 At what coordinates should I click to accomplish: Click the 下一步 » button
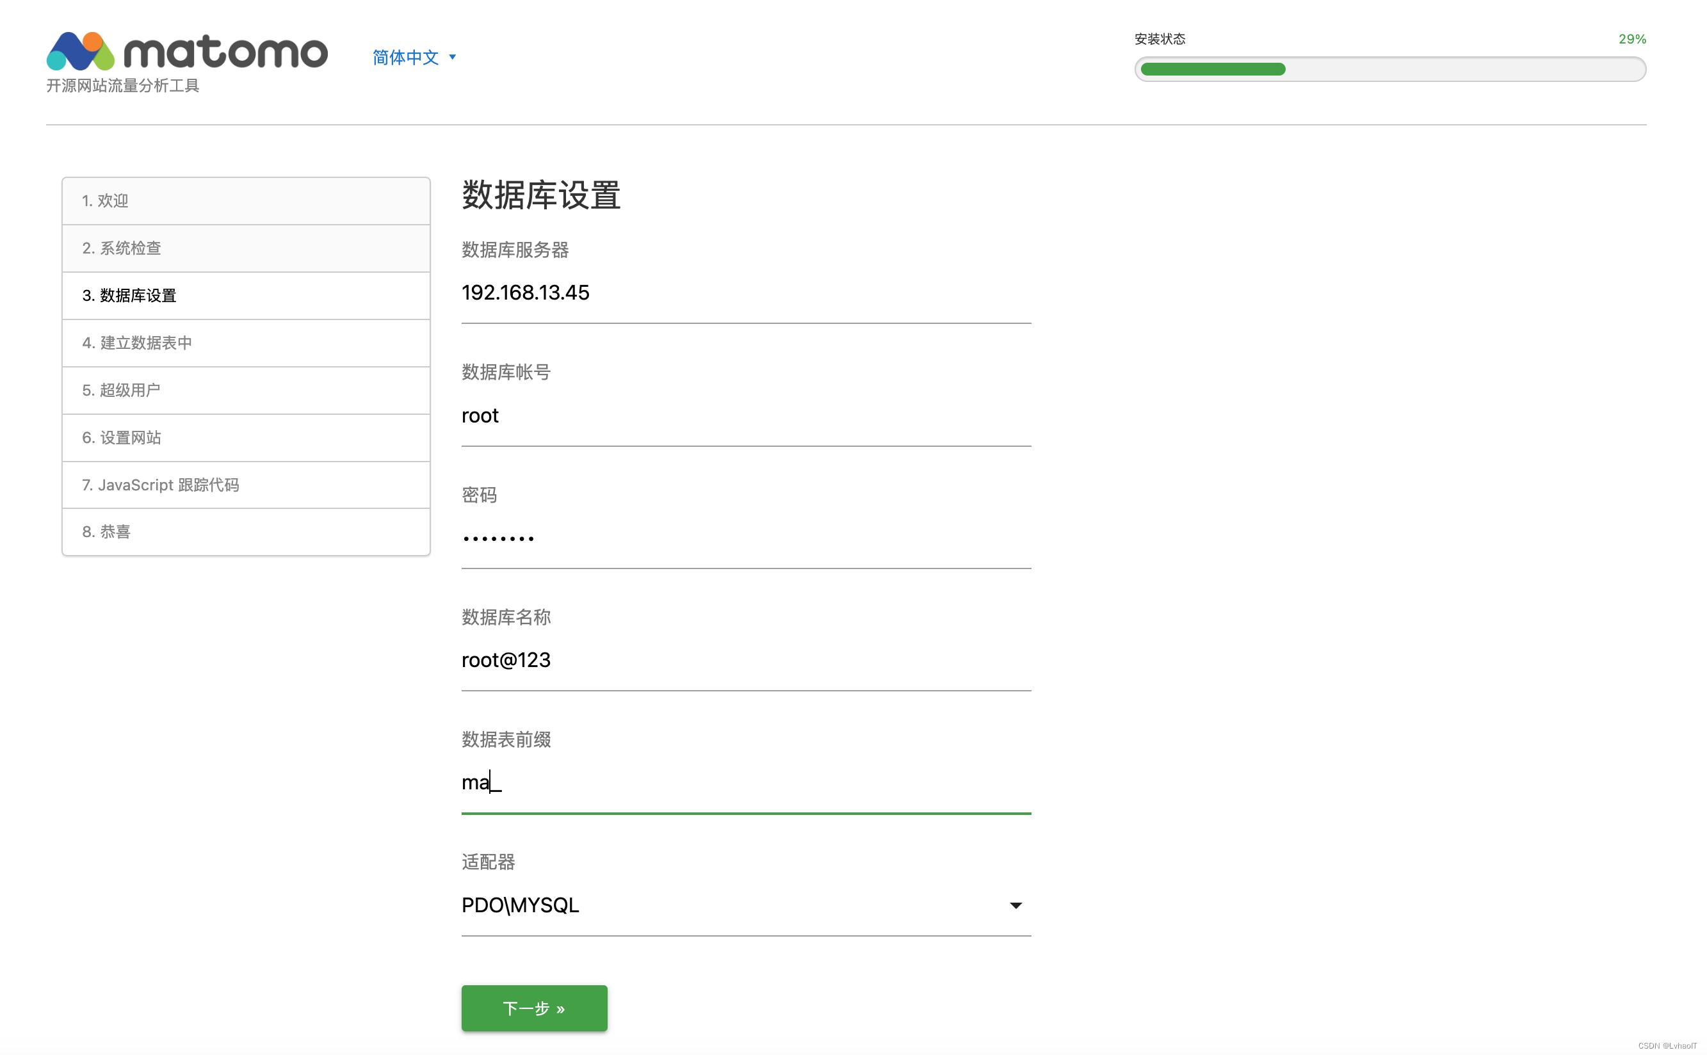(534, 1008)
